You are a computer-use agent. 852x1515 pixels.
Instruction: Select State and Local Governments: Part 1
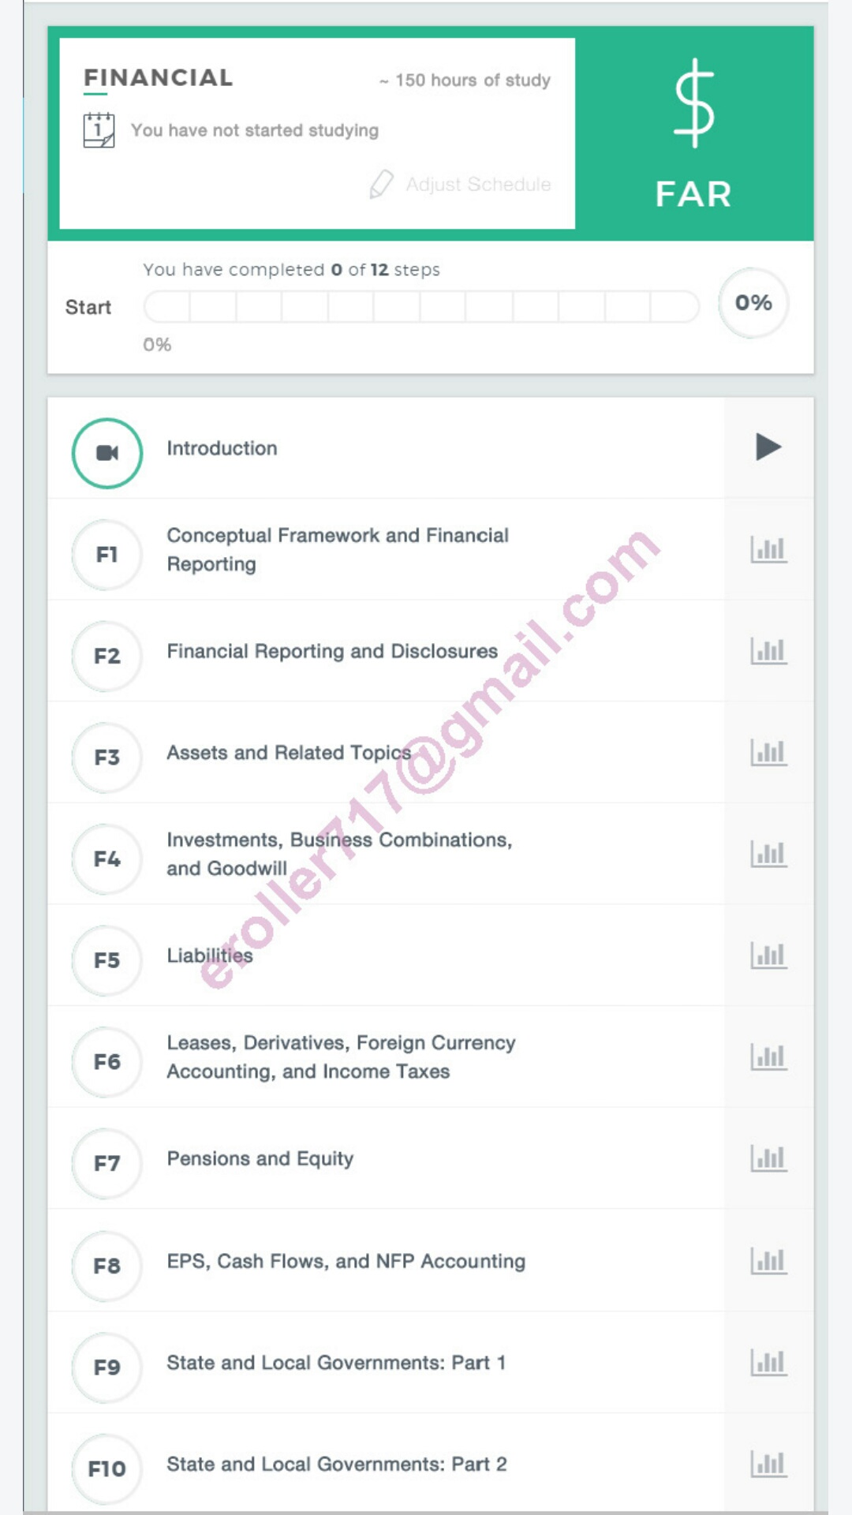coord(336,1363)
